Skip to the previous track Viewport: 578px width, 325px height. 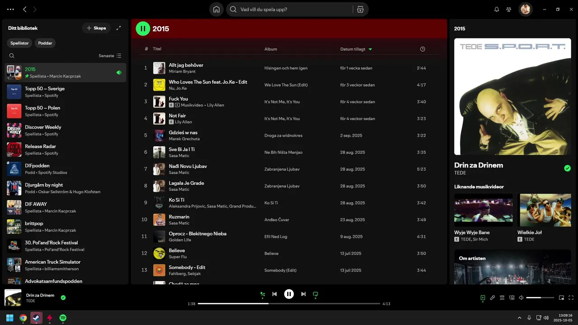click(275, 294)
